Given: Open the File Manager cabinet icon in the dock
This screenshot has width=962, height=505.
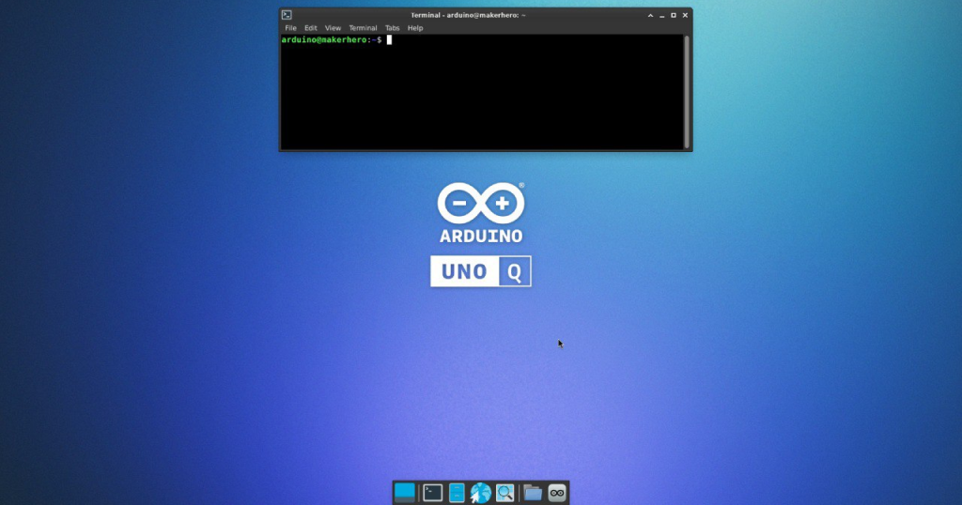Looking at the screenshot, I should coord(457,493).
